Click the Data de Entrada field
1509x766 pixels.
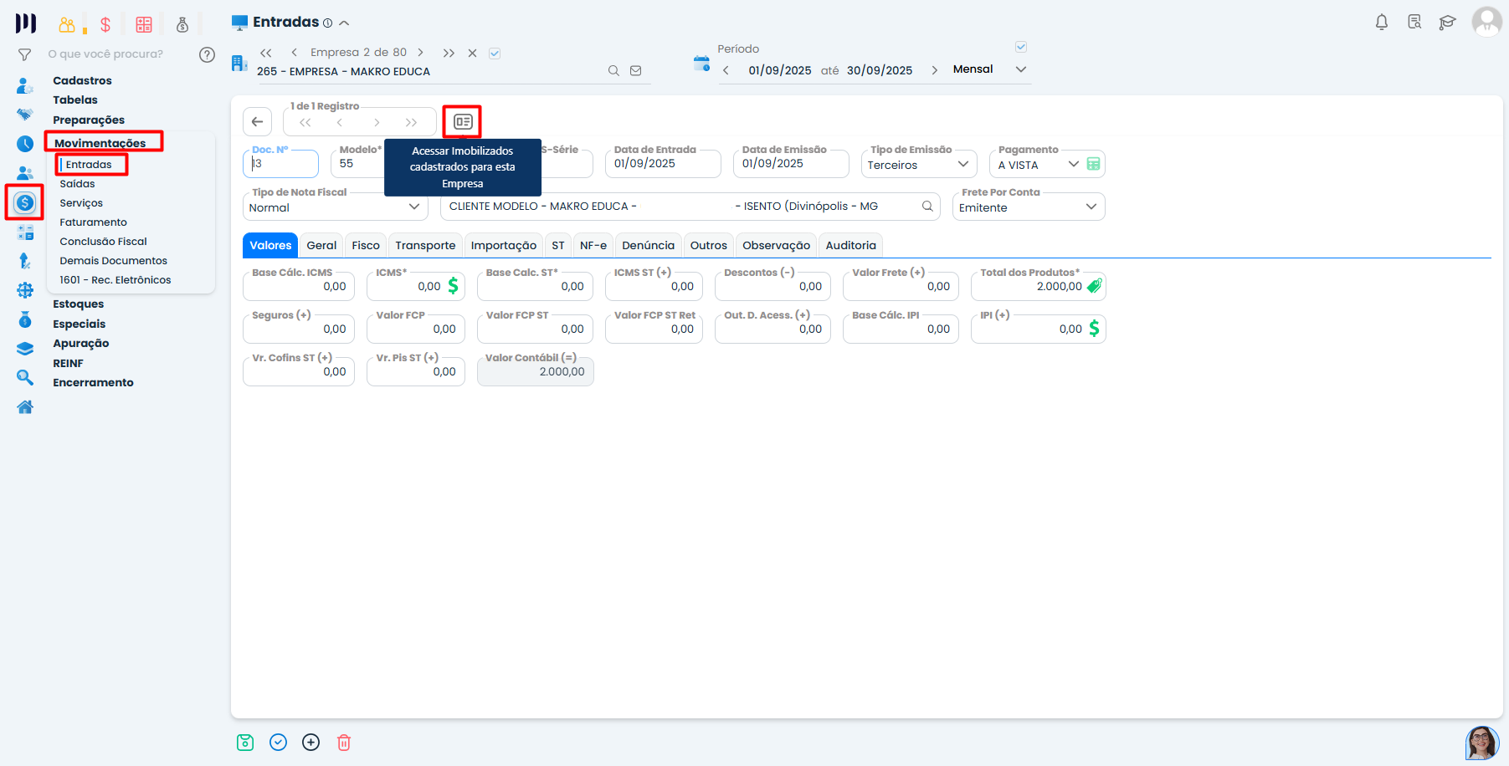[x=661, y=164]
